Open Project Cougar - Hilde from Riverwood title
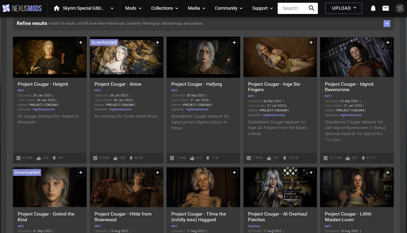407x233 pixels. coord(123,217)
